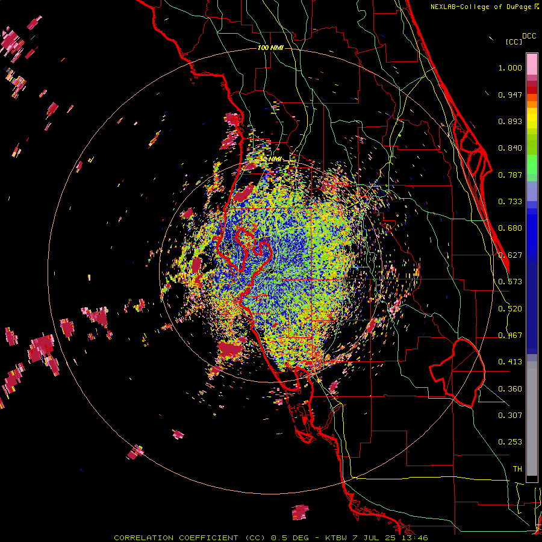Click the KTBW station identifier in caption
This screenshot has width=542, height=542.
(337, 538)
